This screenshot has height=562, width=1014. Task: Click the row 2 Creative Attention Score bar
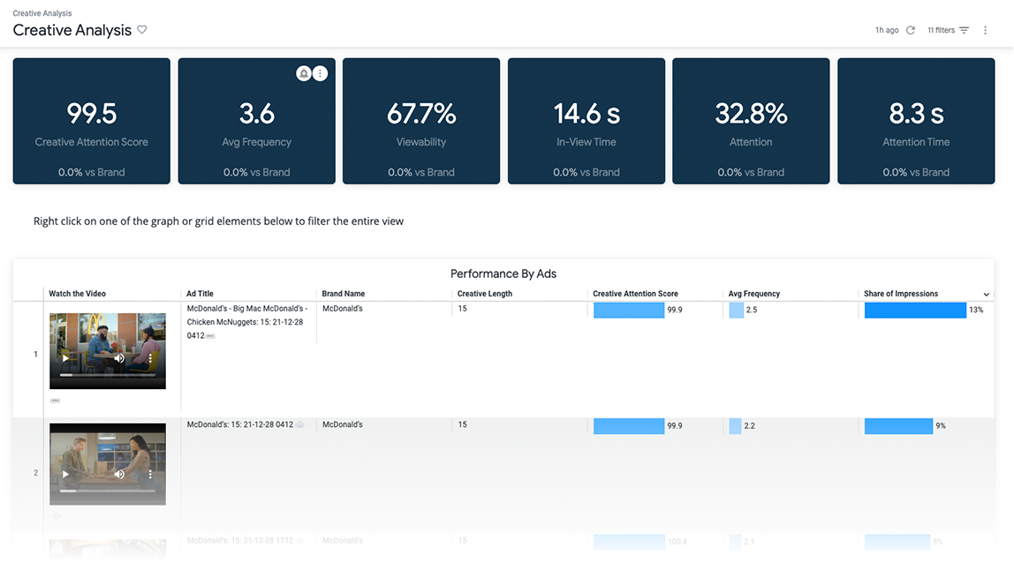(629, 426)
